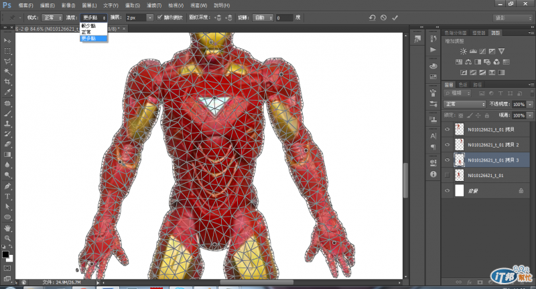Screen dimensions: 536x289
Task: Select the Eyedropper tool
Action: point(7,92)
